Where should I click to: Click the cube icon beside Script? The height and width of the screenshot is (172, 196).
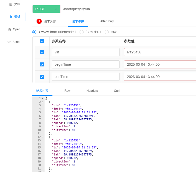click(9, 42)
